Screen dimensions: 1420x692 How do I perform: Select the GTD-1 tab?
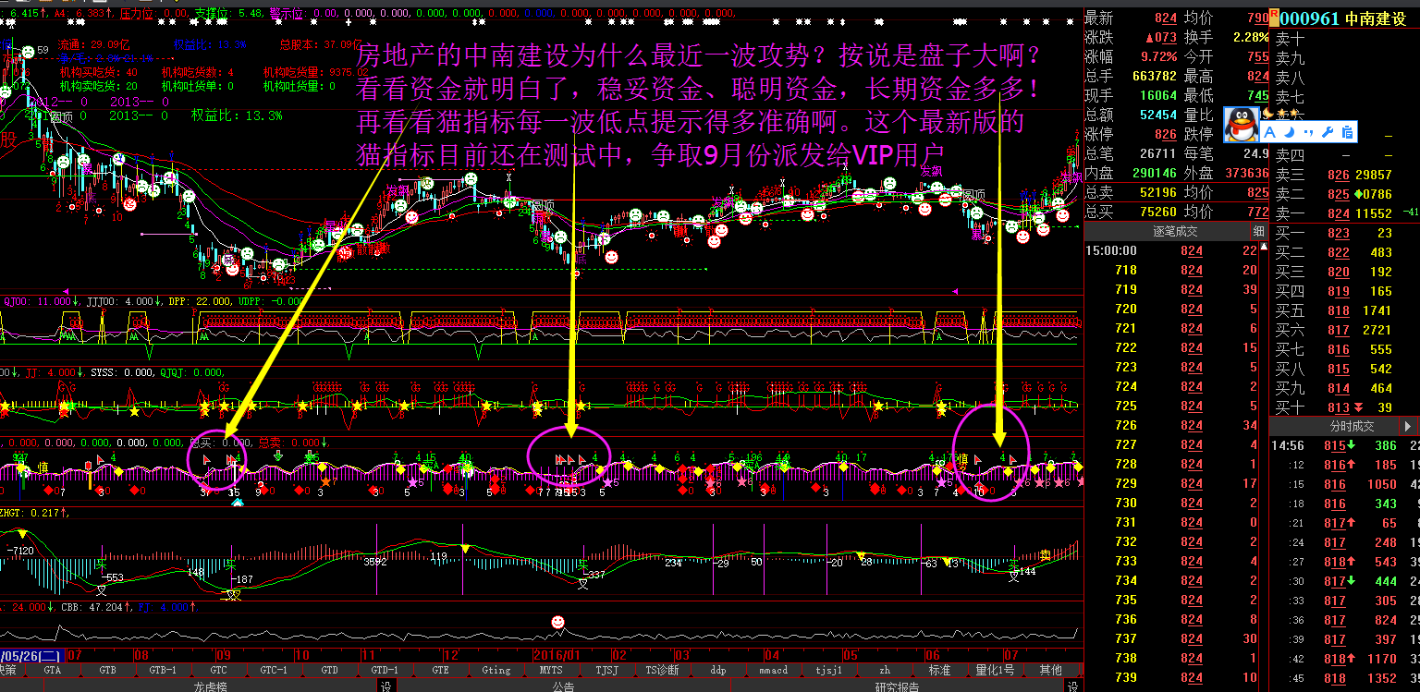click(x=385, y=670)
